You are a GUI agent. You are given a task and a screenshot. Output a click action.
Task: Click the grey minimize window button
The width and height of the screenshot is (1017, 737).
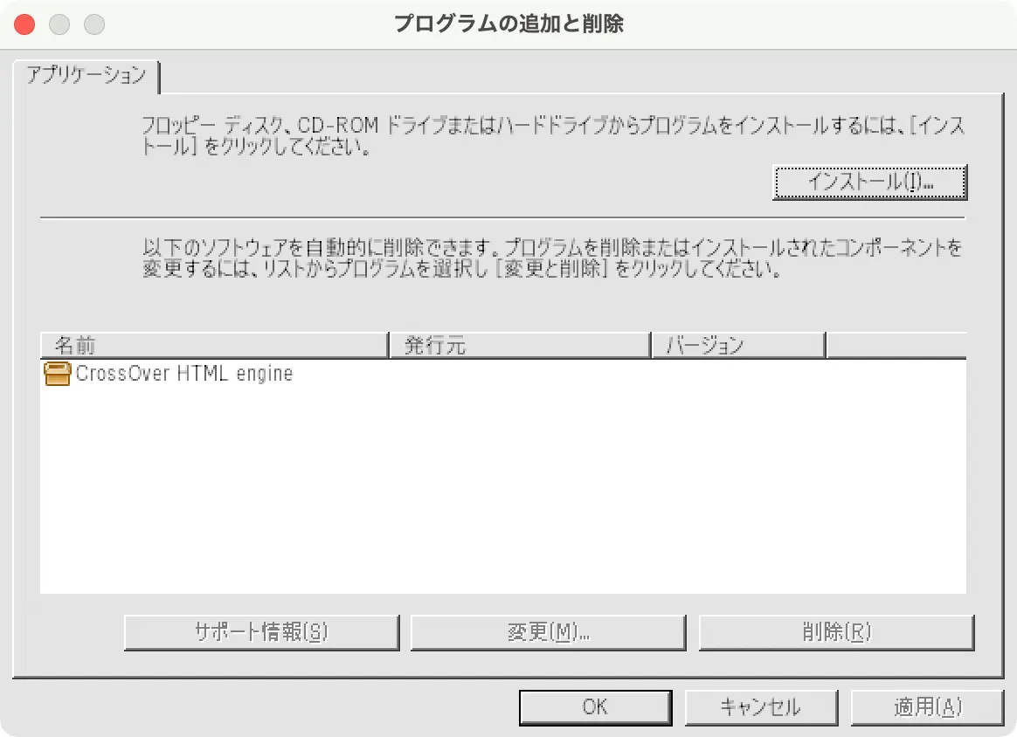tap(59, 24)
